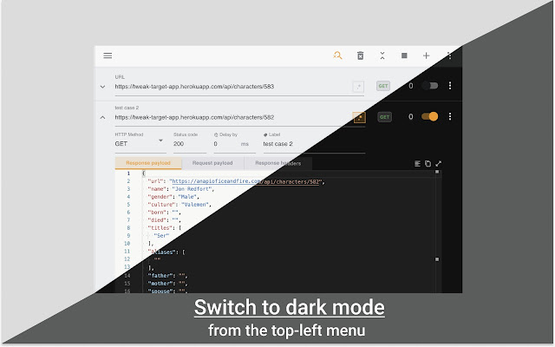
Task: Click line number 9 in the editor gutter
Action: 128,236
